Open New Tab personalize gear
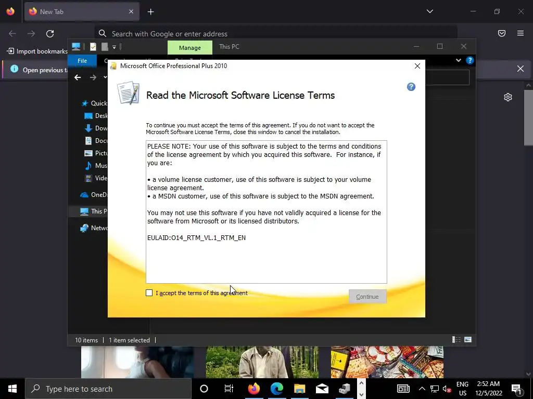 point(508,97)
